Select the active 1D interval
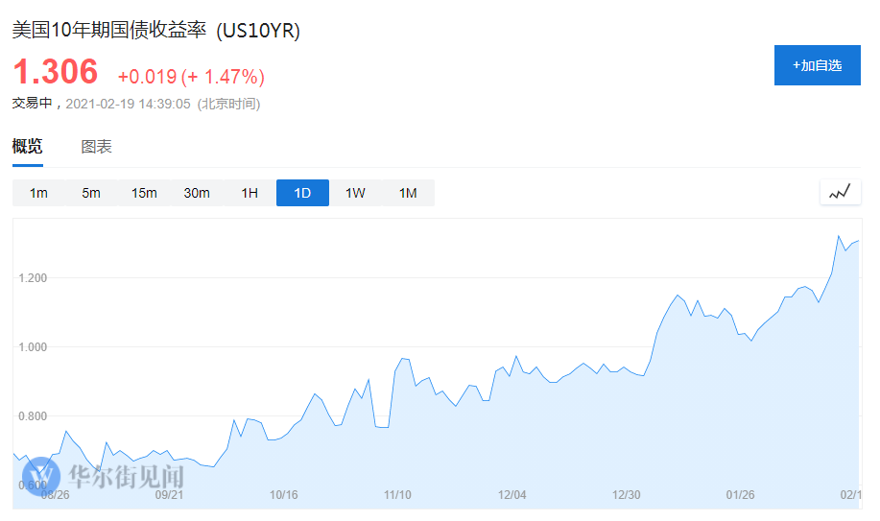This screenshot has width=880, height=521. point(302,193)
